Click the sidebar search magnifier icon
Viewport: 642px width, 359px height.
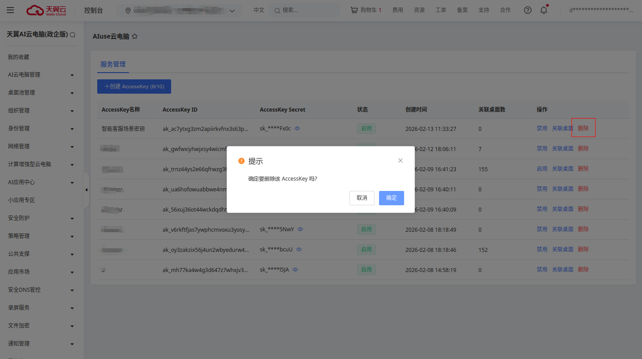click(x=73, y=35)
